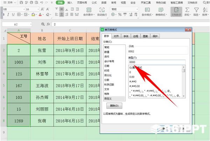Click the Decrease Font Size icon
Viewport: 210px width, 141px height.
(48, 9)
